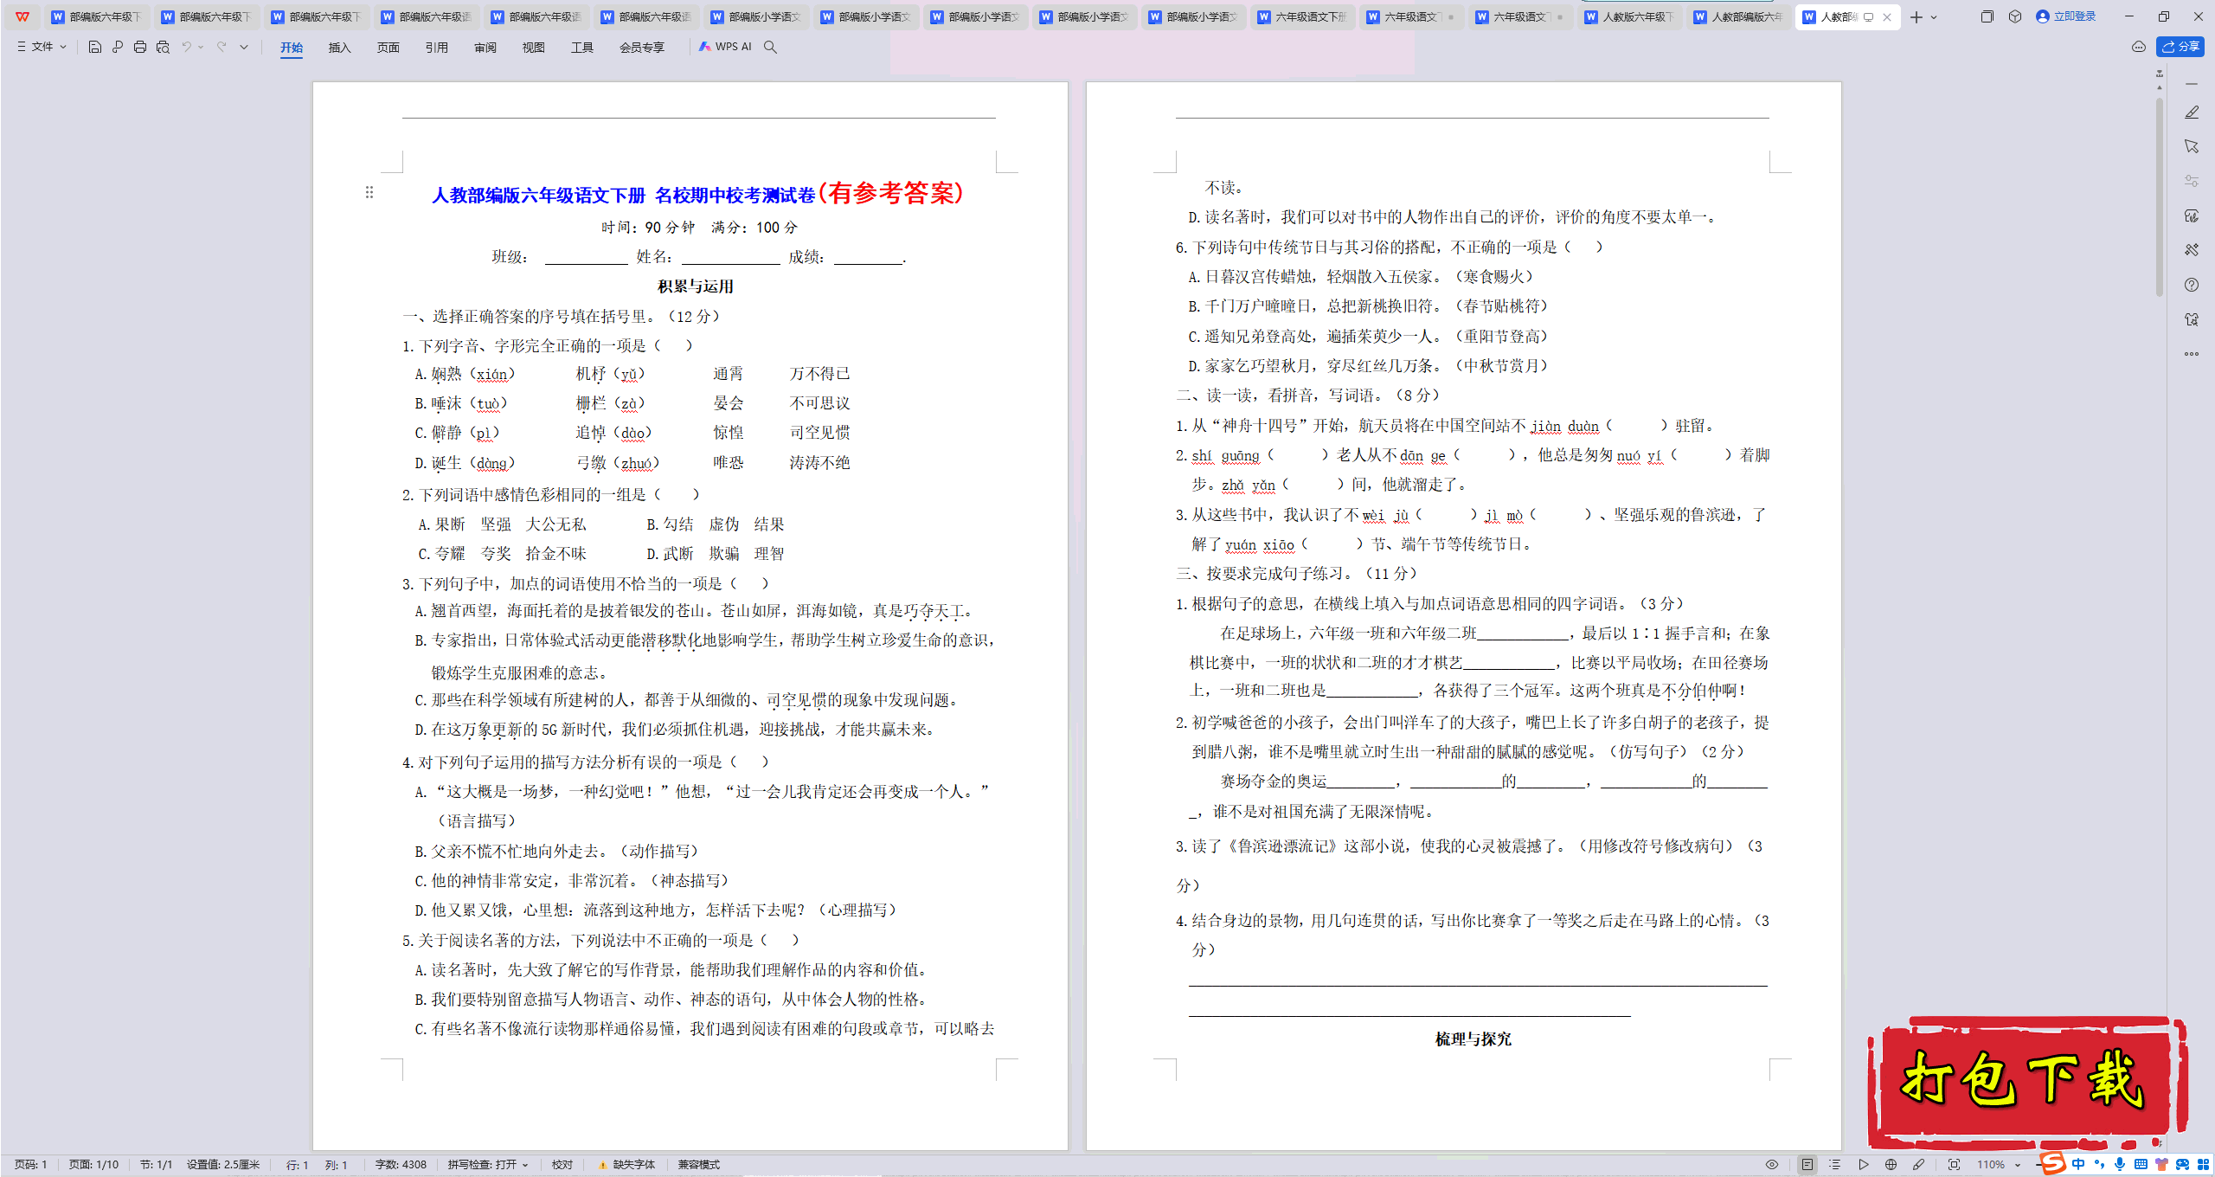The width and height of the screenshot is (2215, 1177).
Task: Click the Save document icon
Action: click(x=95, y=47)
